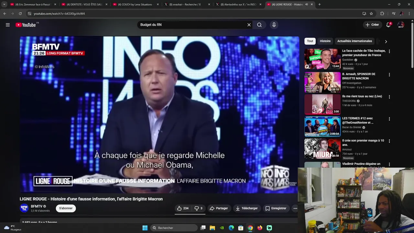Open the MIURA manga thumbnail
This screenshot has width=414, height=233.
(322, 149)
